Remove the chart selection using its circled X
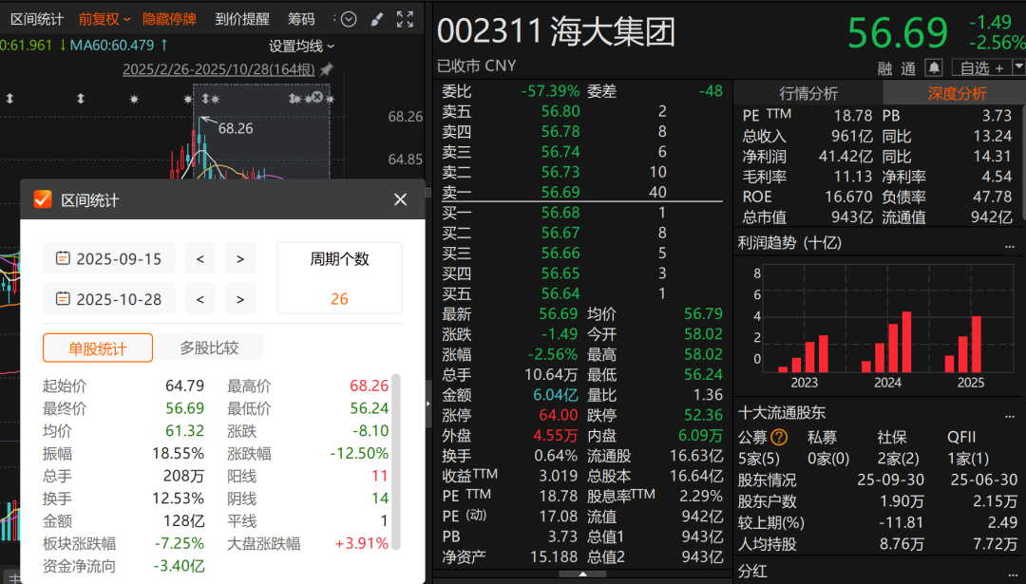This screenshot has width=1026, height=584. [317, 97]
